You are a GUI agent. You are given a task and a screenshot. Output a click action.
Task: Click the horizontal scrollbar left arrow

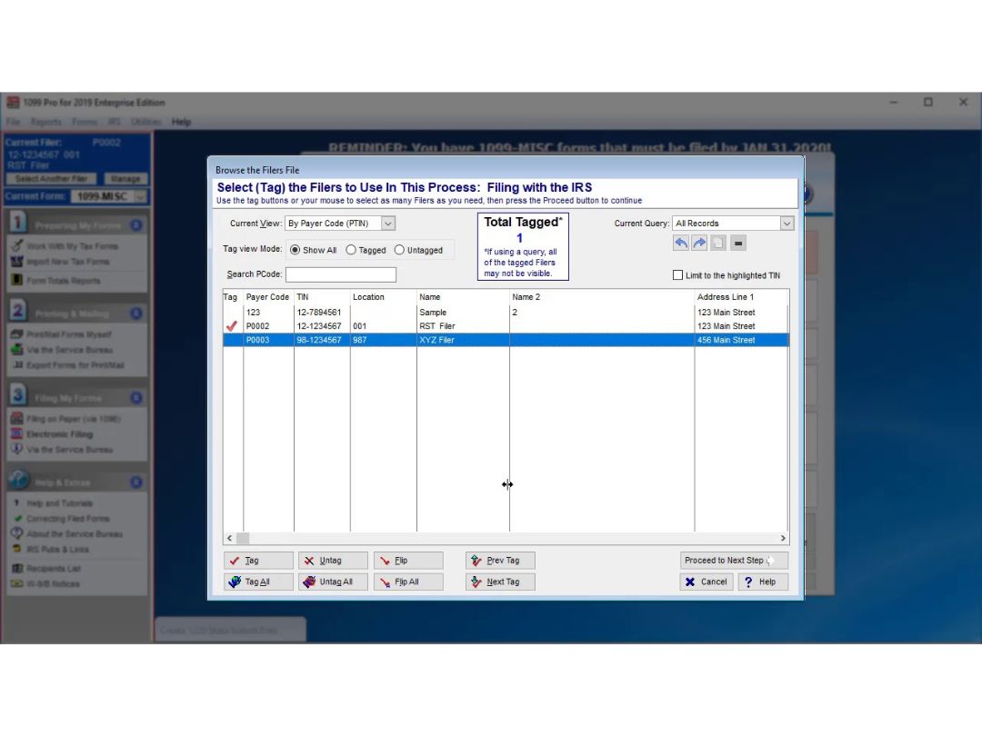pos(230,538)
